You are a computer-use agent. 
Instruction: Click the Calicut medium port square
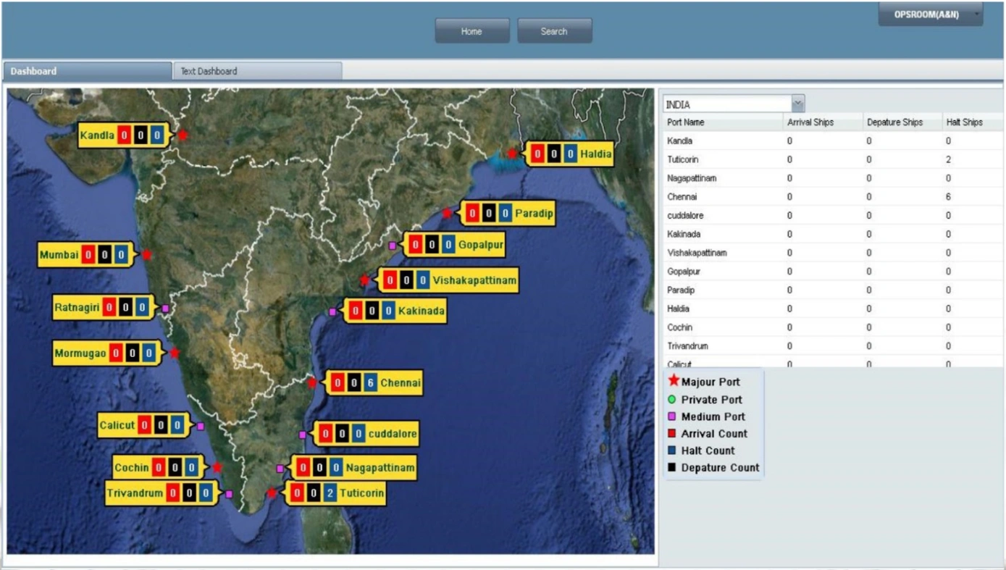[x=200, y=426]
